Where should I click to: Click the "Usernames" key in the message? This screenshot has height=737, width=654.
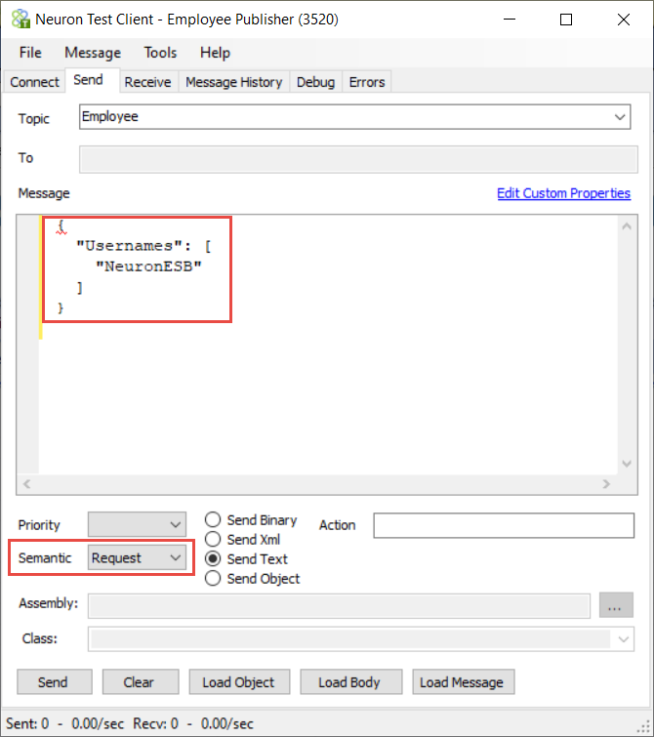pos(129,246)
